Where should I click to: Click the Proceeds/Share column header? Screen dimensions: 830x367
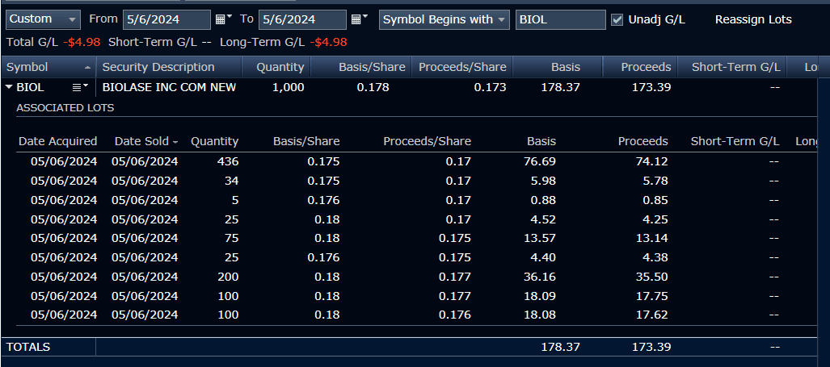[x=462, y=68]
